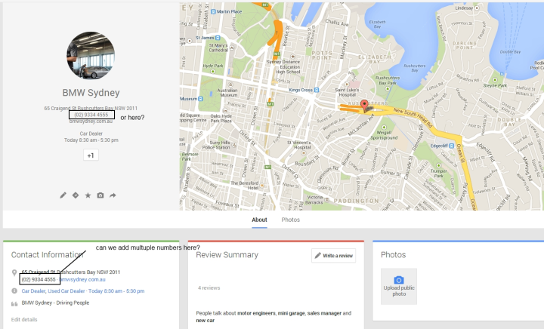Click the Write a review button
The width and height of the screenshot is (544, 329).
[333, 256]
